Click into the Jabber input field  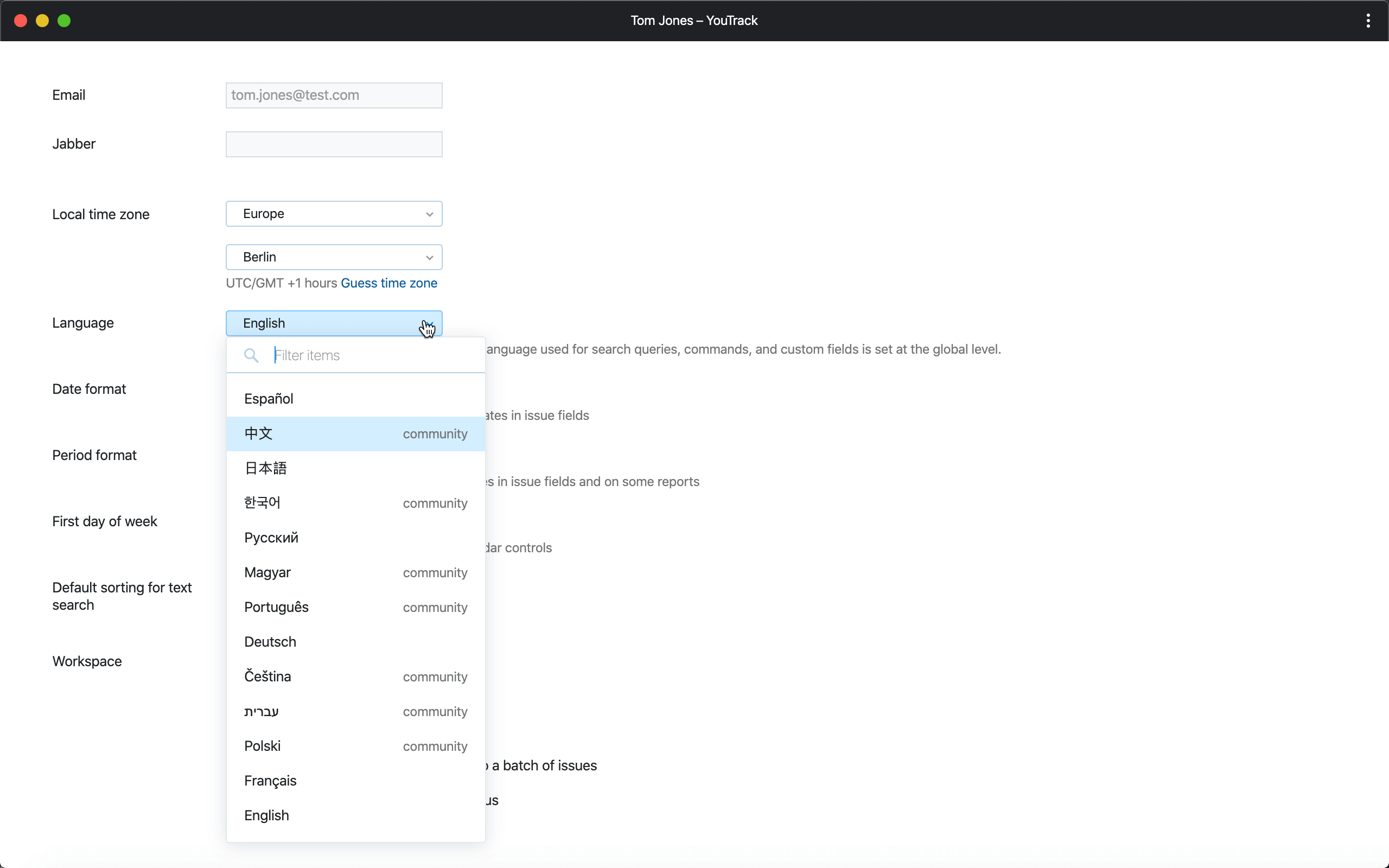[334, 144]
